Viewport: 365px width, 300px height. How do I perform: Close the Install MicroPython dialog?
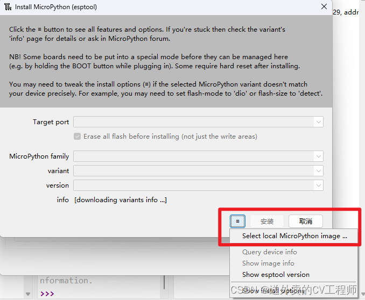324,7
